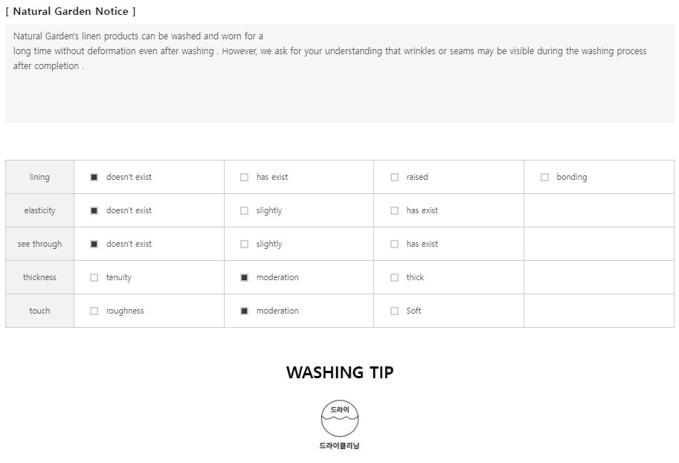Check elasticity "slightly" checkbox
The width and height of the screenshot is (679, 463).
click(x=244, y=211)
